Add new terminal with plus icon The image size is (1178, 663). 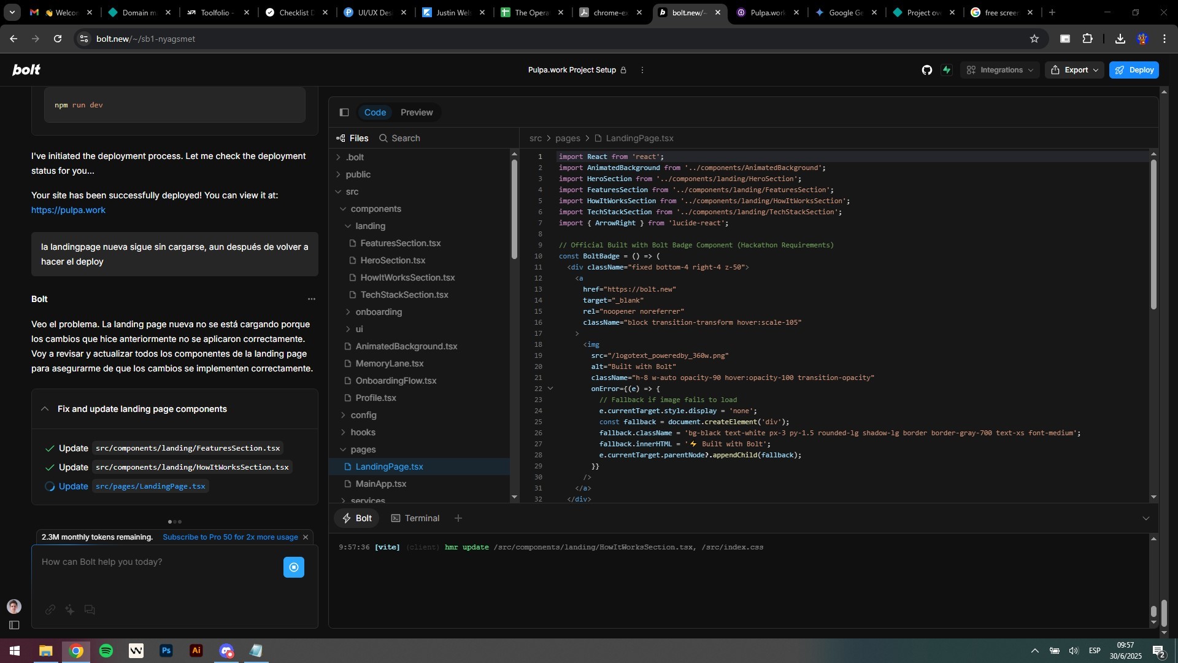458,518
